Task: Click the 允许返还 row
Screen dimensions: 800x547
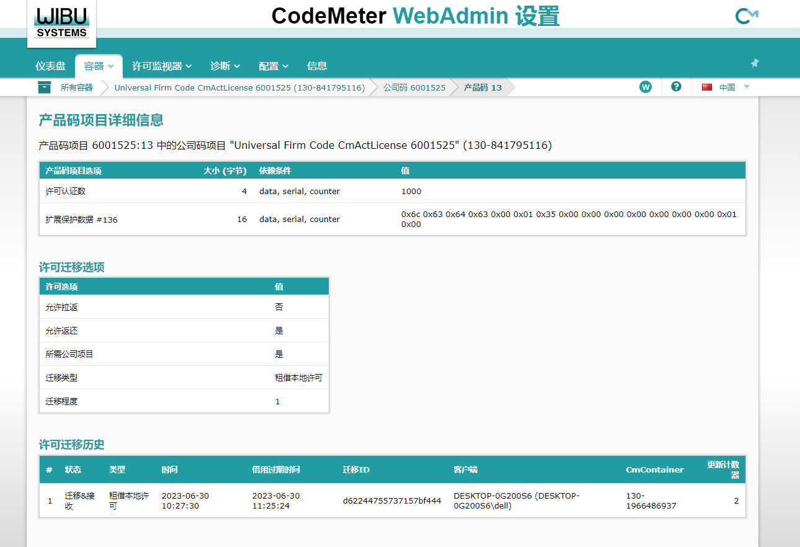Action: tap(184, 331)
